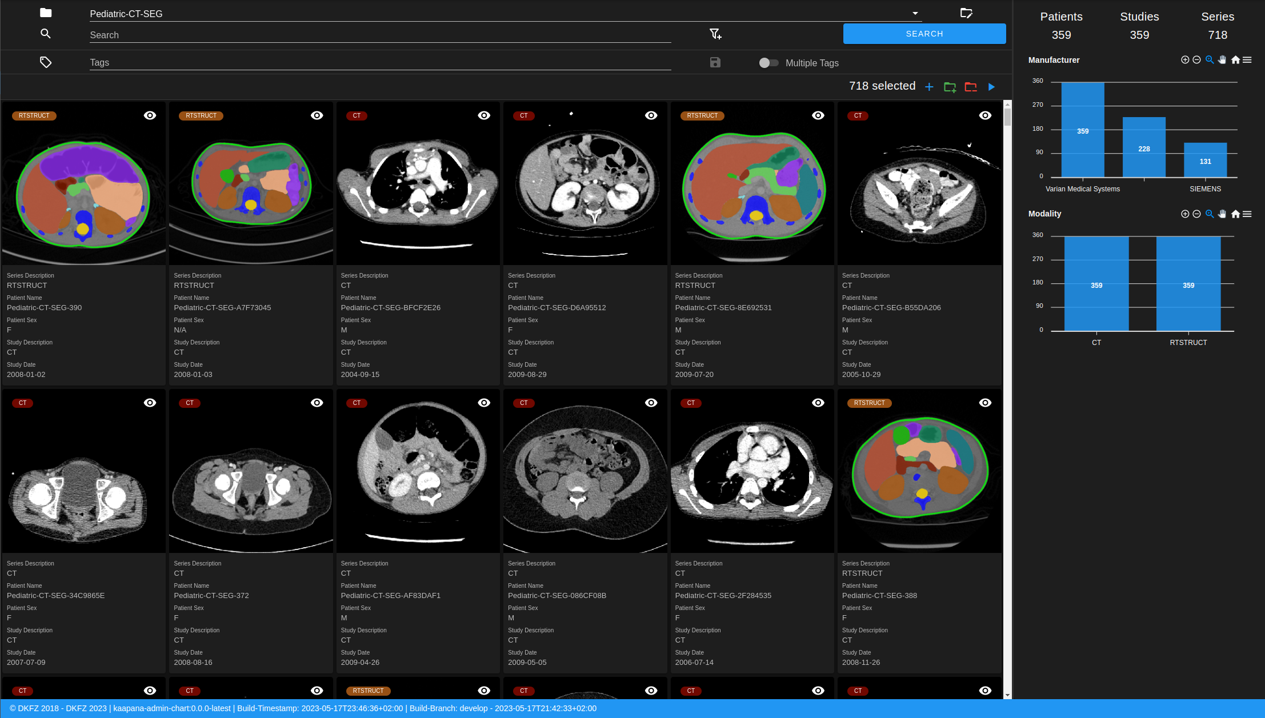Select the pan tool on Modality chart

(1222, 214)
